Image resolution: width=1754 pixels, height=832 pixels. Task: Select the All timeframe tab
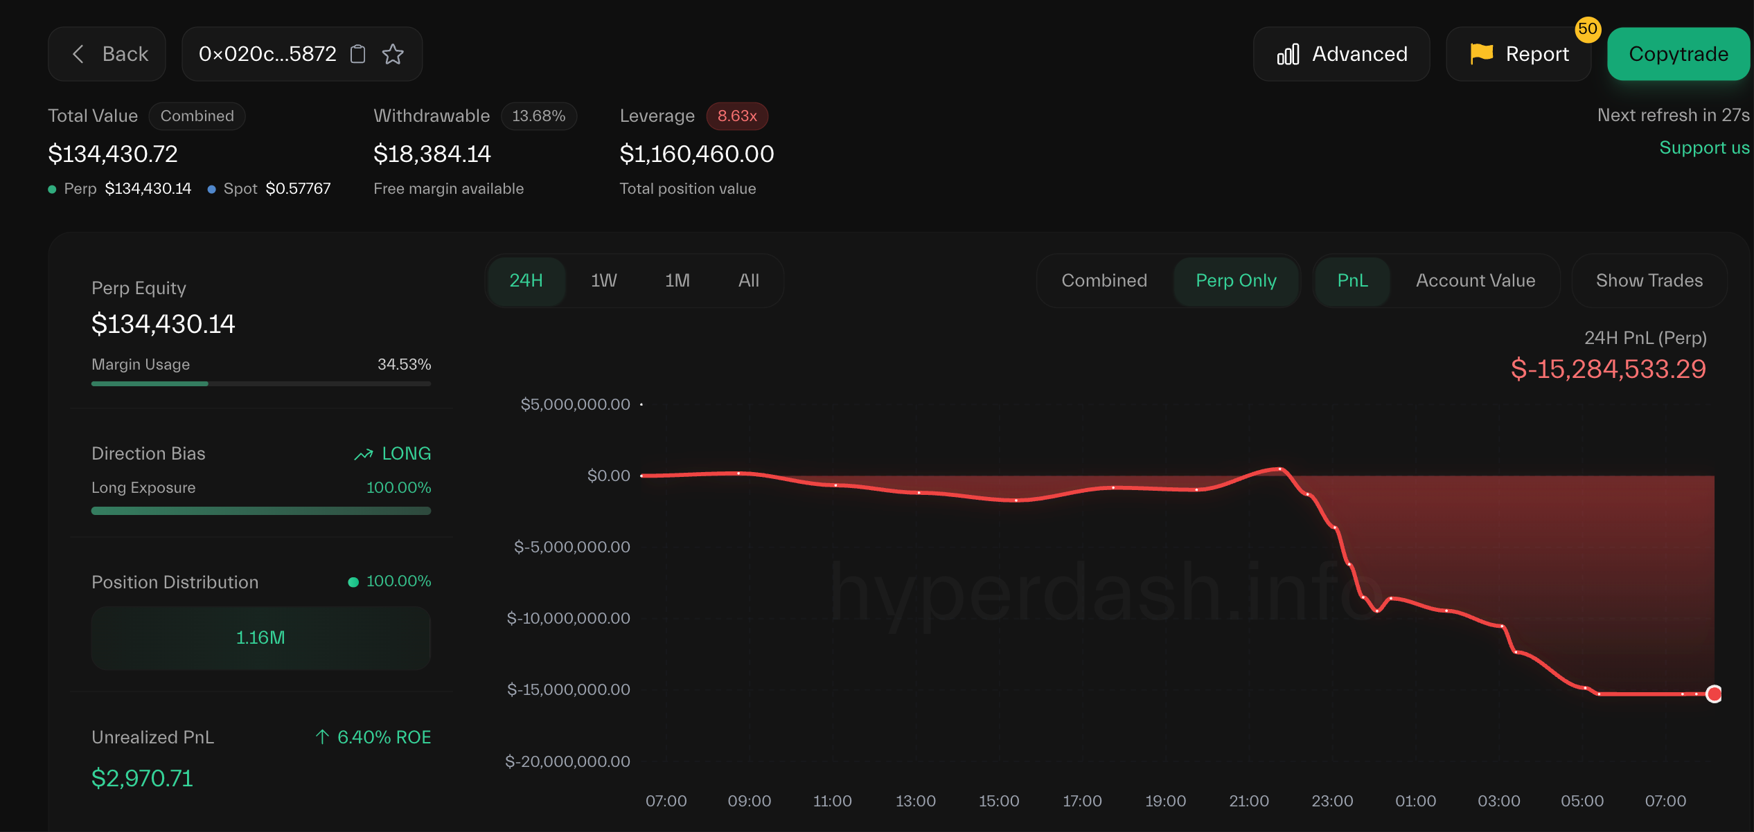748,280
